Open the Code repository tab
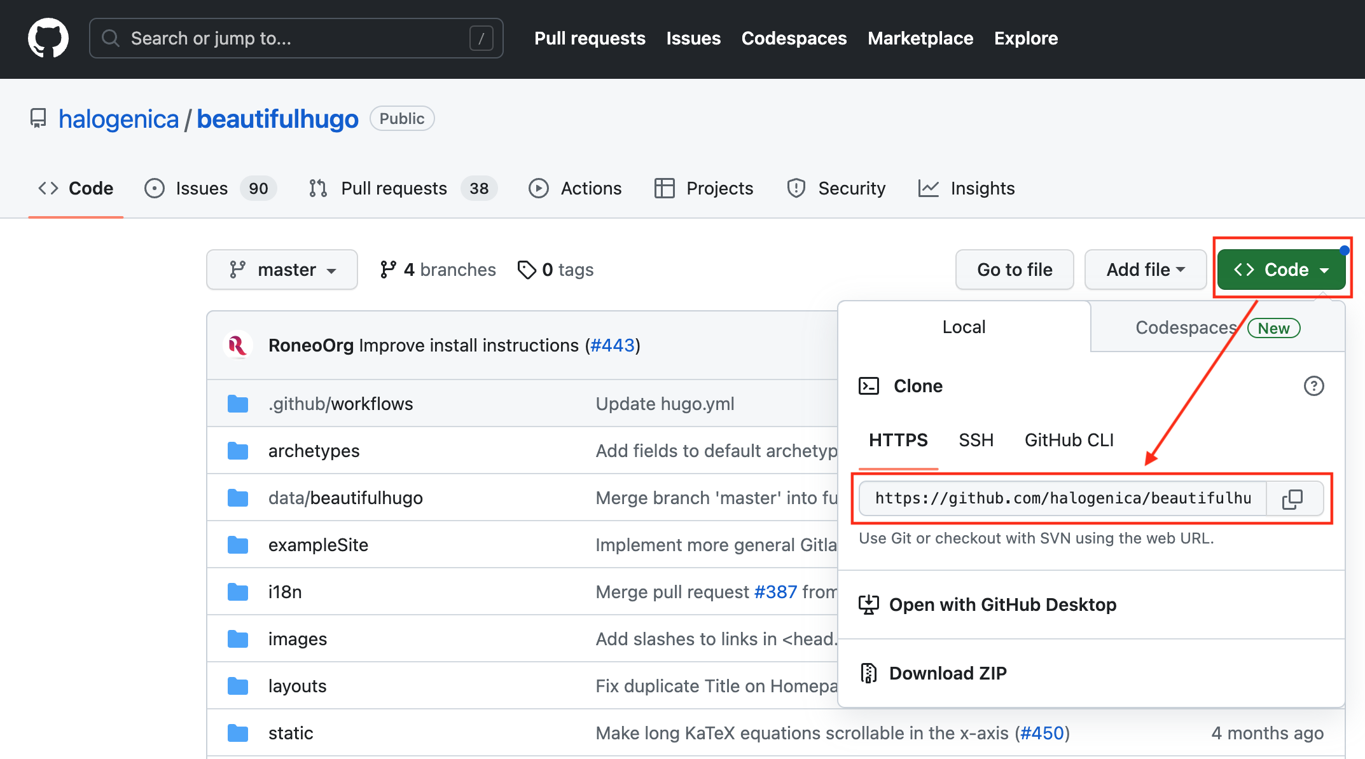The image size is (1365, 759). point(76,188)
